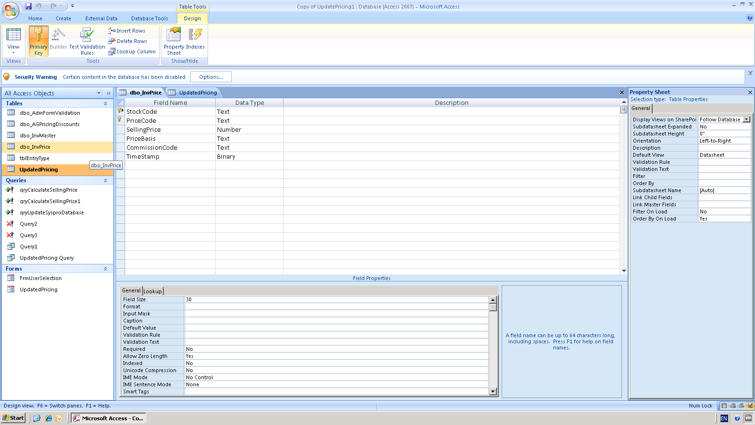
Task: Click the IME Mode property value
Action: [336, 377]
